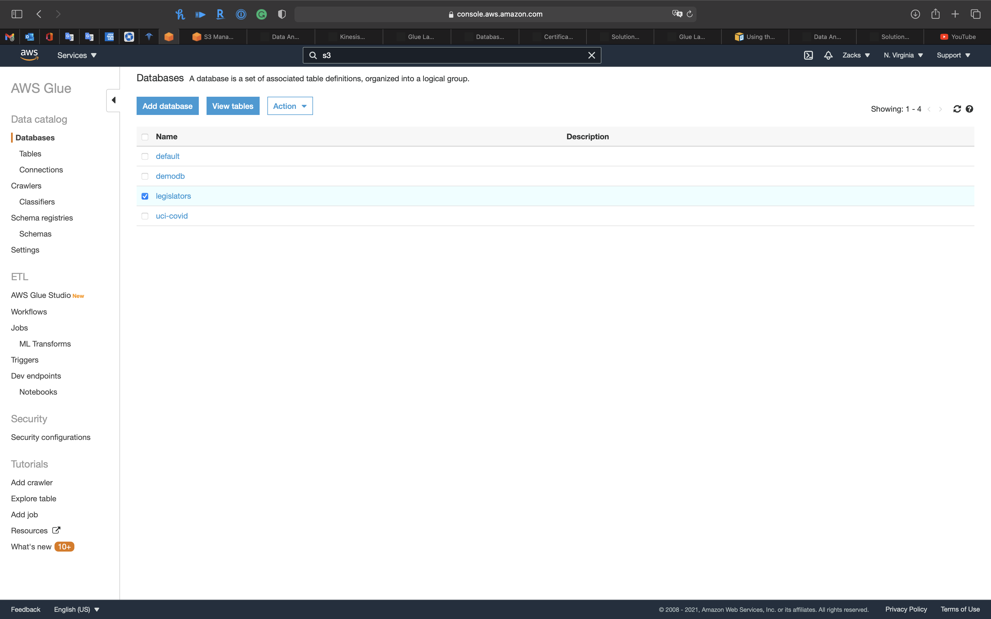Reload the page in Safari

tap(690, 14)
